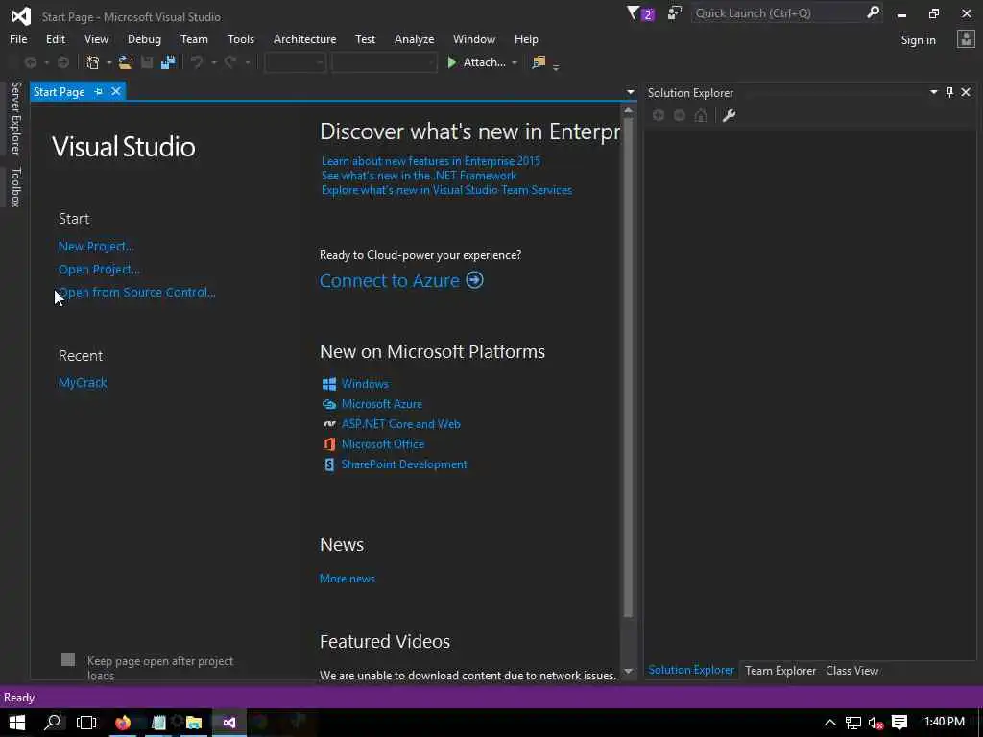Click the Navigate Forward toolbar icon
This screenshot has width=983, height=737.
[62, 62]
